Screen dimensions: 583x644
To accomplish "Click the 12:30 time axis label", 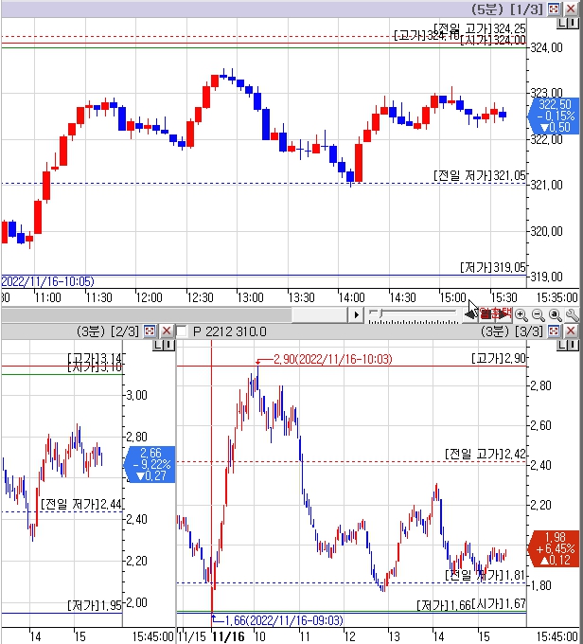I will click(x=200, y=297).
